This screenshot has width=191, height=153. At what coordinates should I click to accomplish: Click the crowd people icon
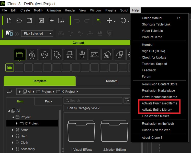[x=100, y=33]
